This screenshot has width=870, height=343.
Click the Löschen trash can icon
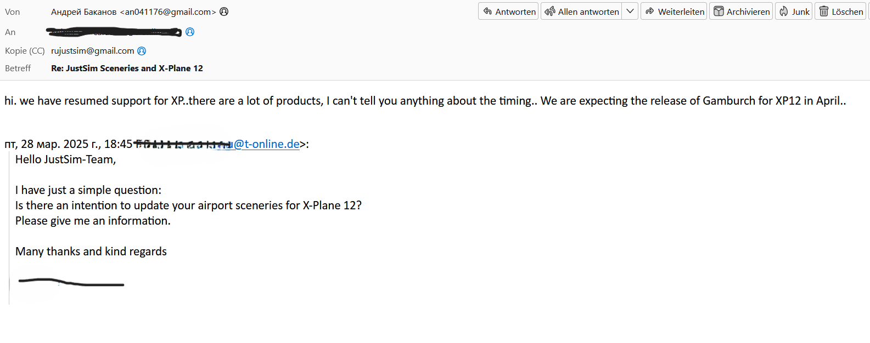coord(823,12)
